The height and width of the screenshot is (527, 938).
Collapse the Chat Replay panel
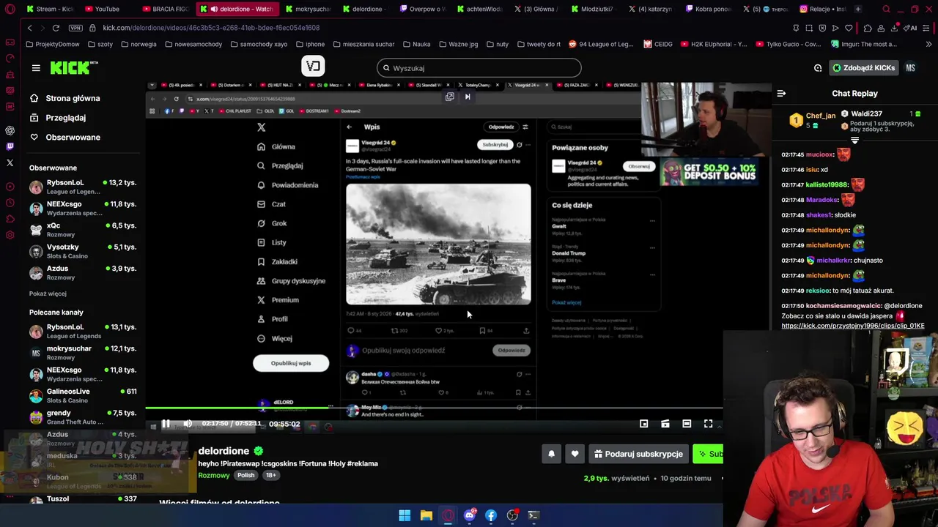pyautogui.click(x=781, y=94)
